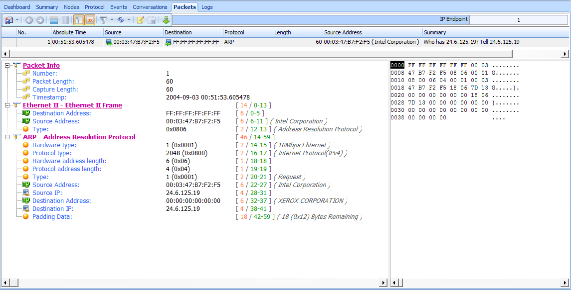Click orange ball icon by Hardware type
The height and width of the screenshot is (290, 571).
coord(26,145)
